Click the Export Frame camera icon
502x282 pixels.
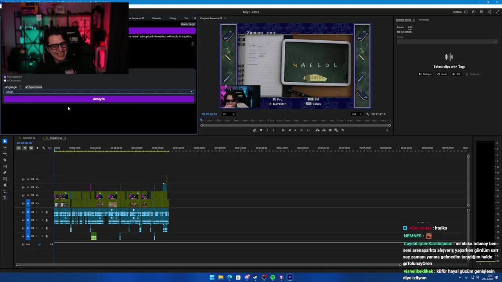[x=330, y=130]
